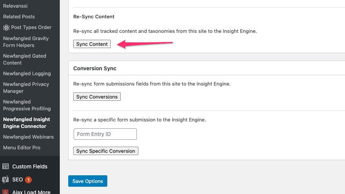
Task: Open Newfangled Insight Engine Connector item
Action: pos(26,123)
